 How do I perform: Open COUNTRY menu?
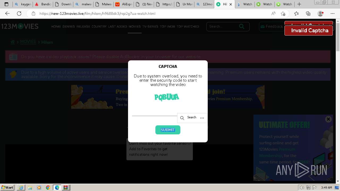point(99,27)
